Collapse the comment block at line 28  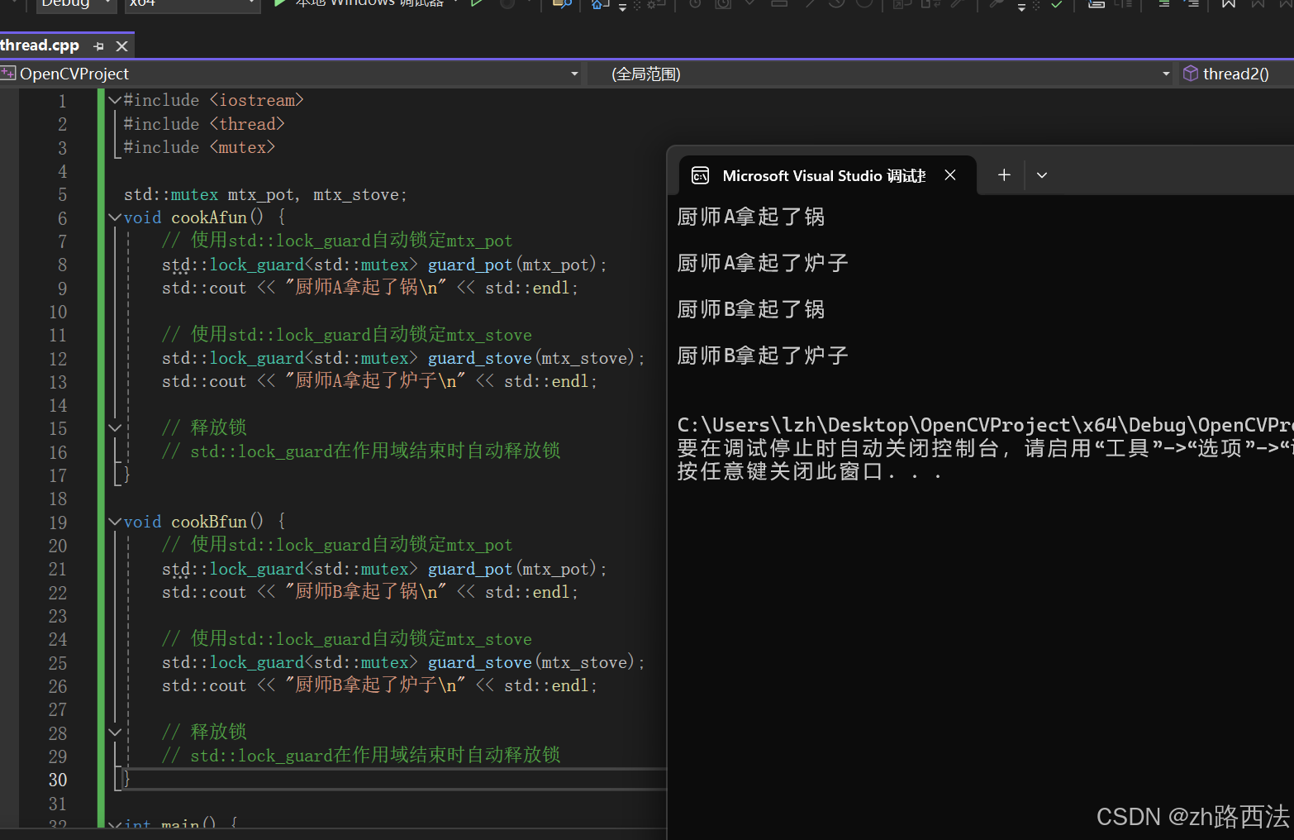coord(115,732)
